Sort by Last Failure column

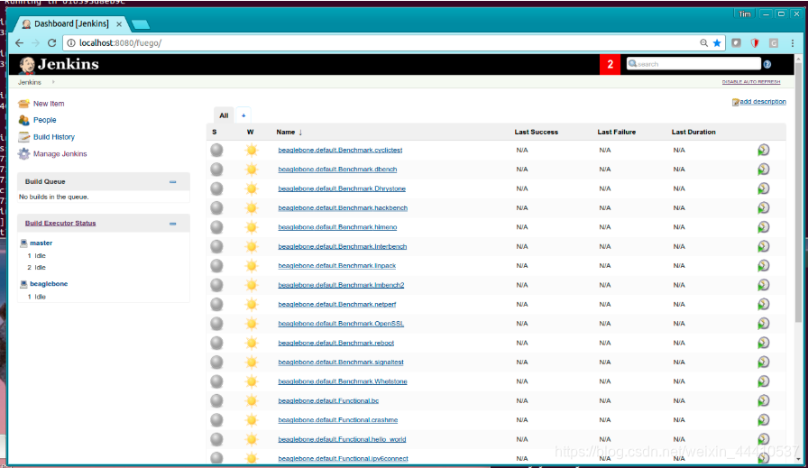[616, 132]
